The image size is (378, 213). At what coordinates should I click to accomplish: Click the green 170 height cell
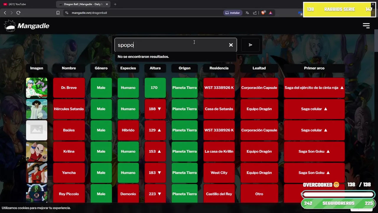click(x=155, y=88)
